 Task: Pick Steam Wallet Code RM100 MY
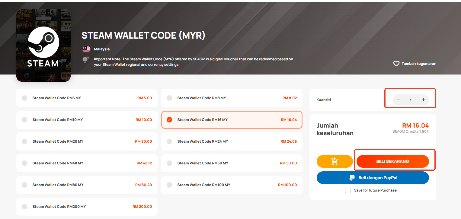(232, 185)
